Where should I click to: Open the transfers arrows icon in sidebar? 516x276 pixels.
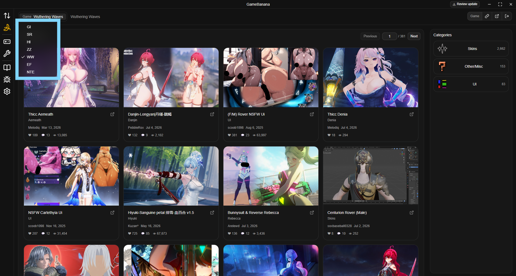click(7, 16)
